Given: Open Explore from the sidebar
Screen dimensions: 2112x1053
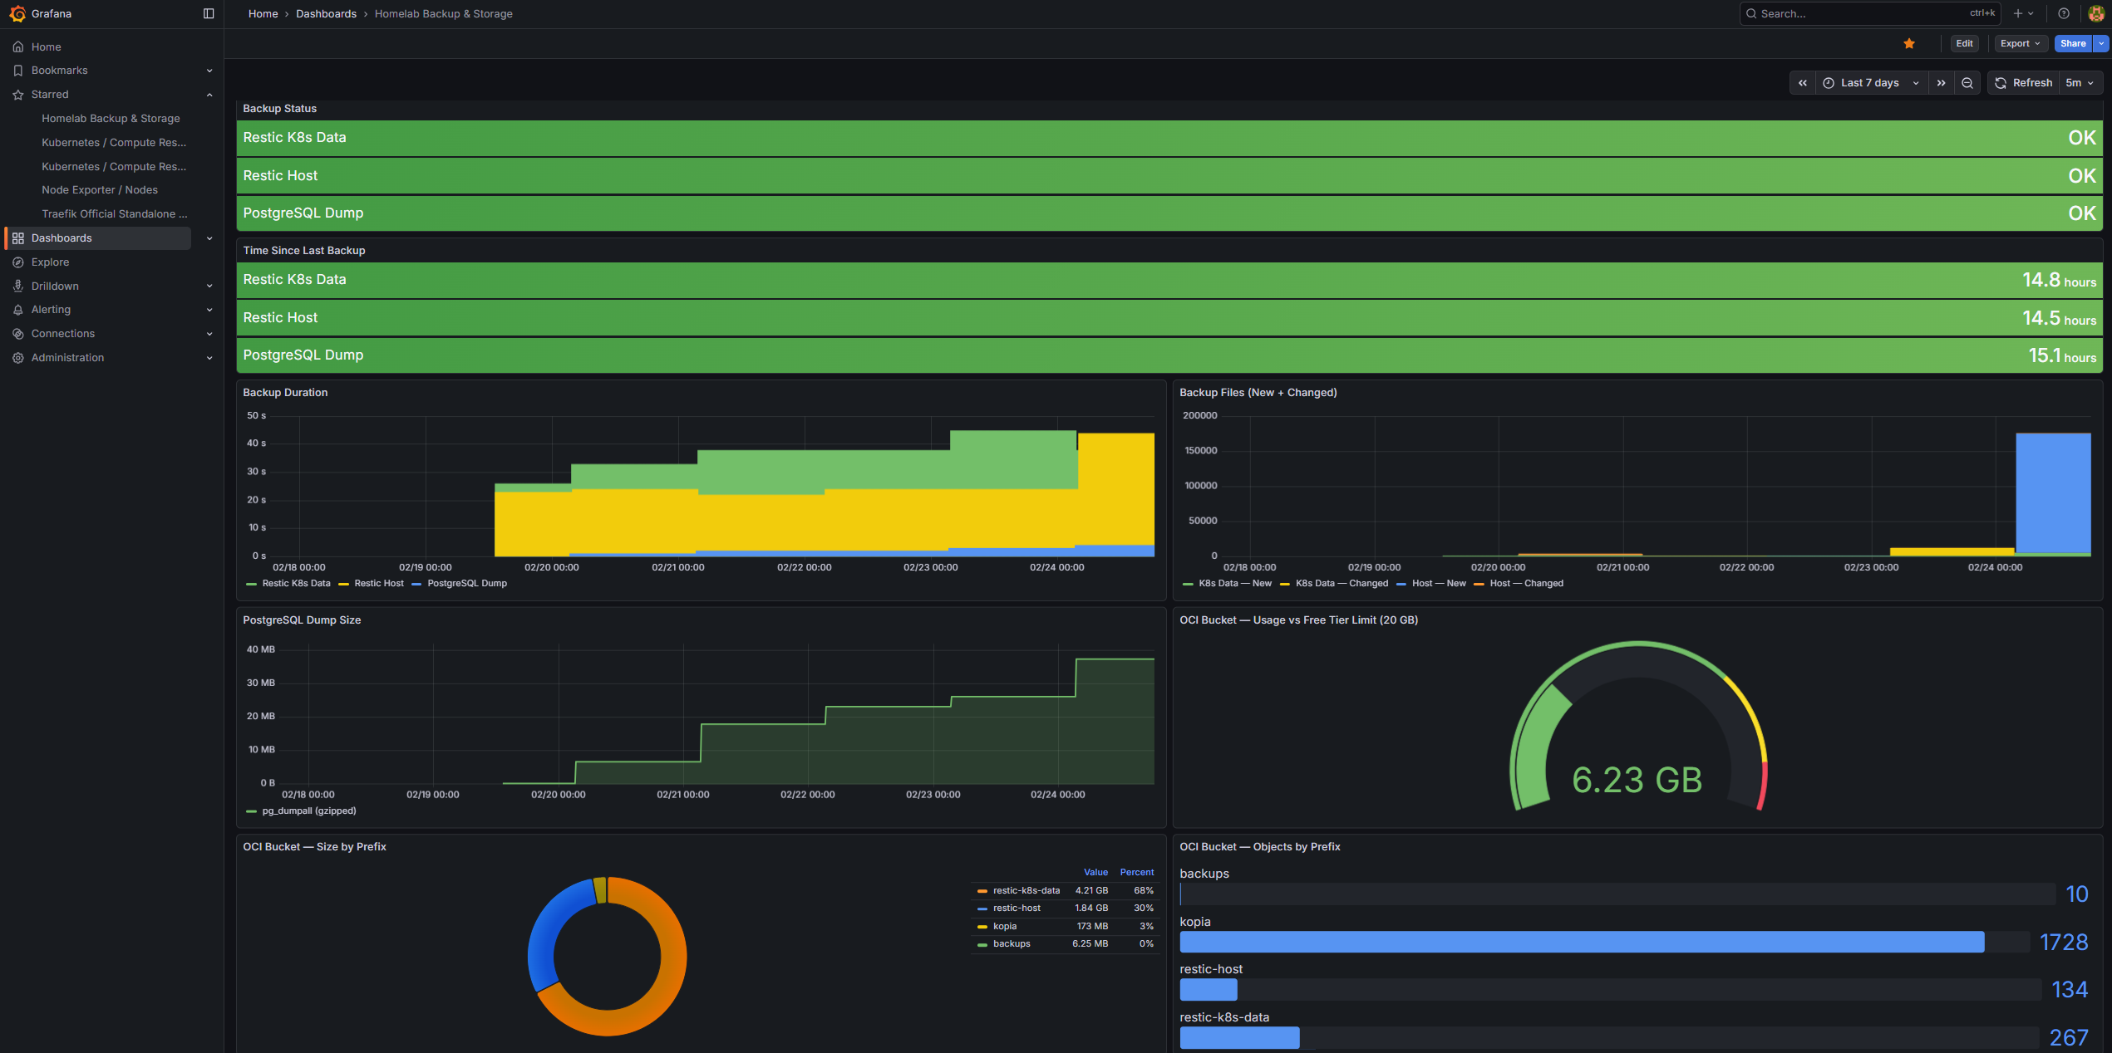Looking at the screenshot, I should [x=51, y=262].
